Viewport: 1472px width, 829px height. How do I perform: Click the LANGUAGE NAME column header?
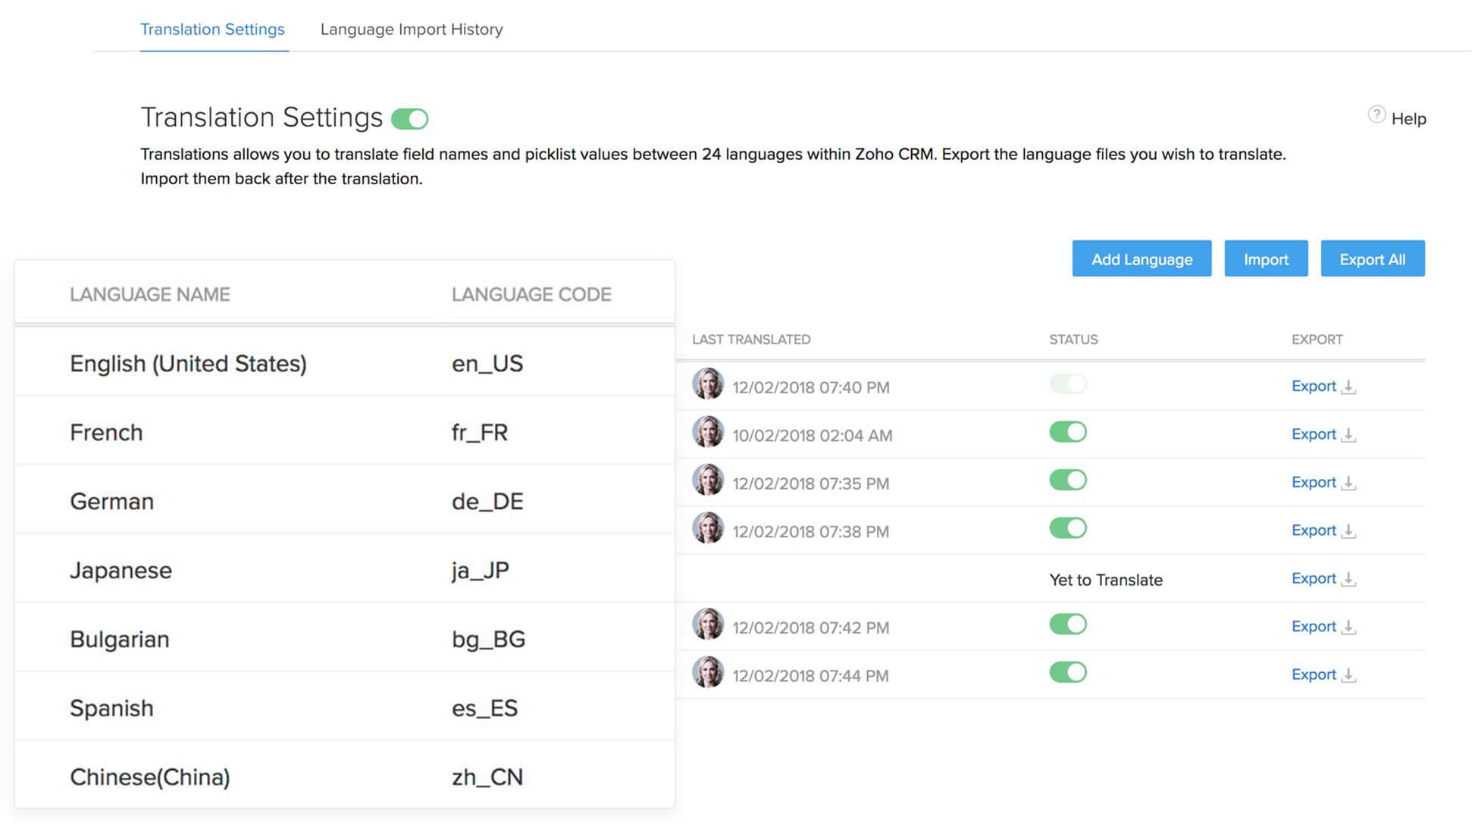[x=149, y=294]
